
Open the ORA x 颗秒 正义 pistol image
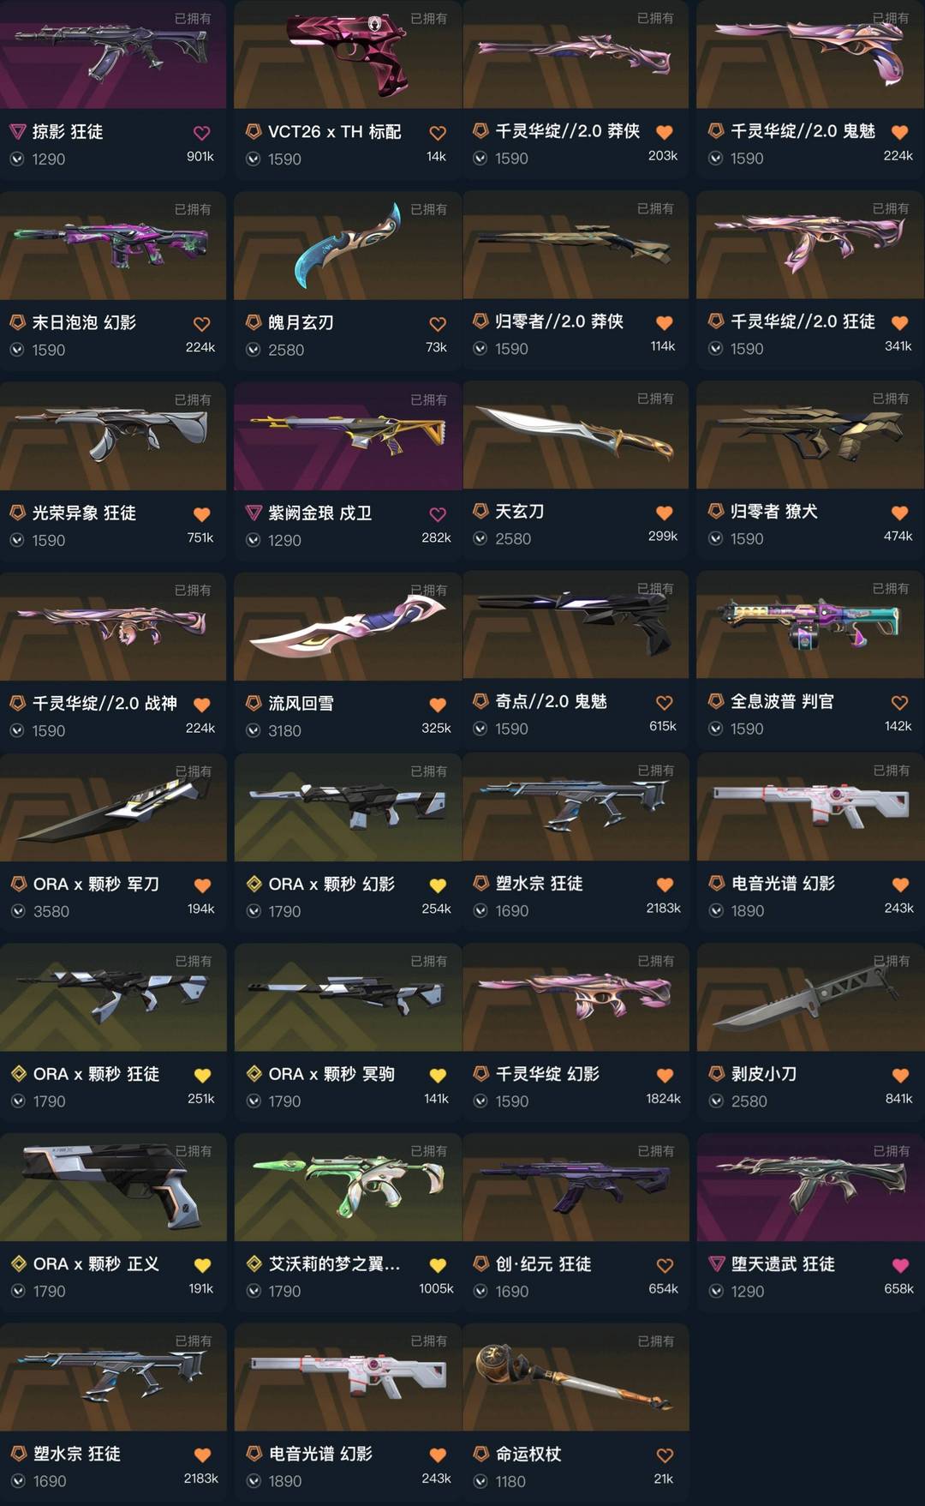(x=113, y=1187)
